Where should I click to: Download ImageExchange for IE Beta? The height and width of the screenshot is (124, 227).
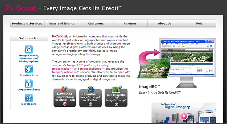[x=90, y=98]
